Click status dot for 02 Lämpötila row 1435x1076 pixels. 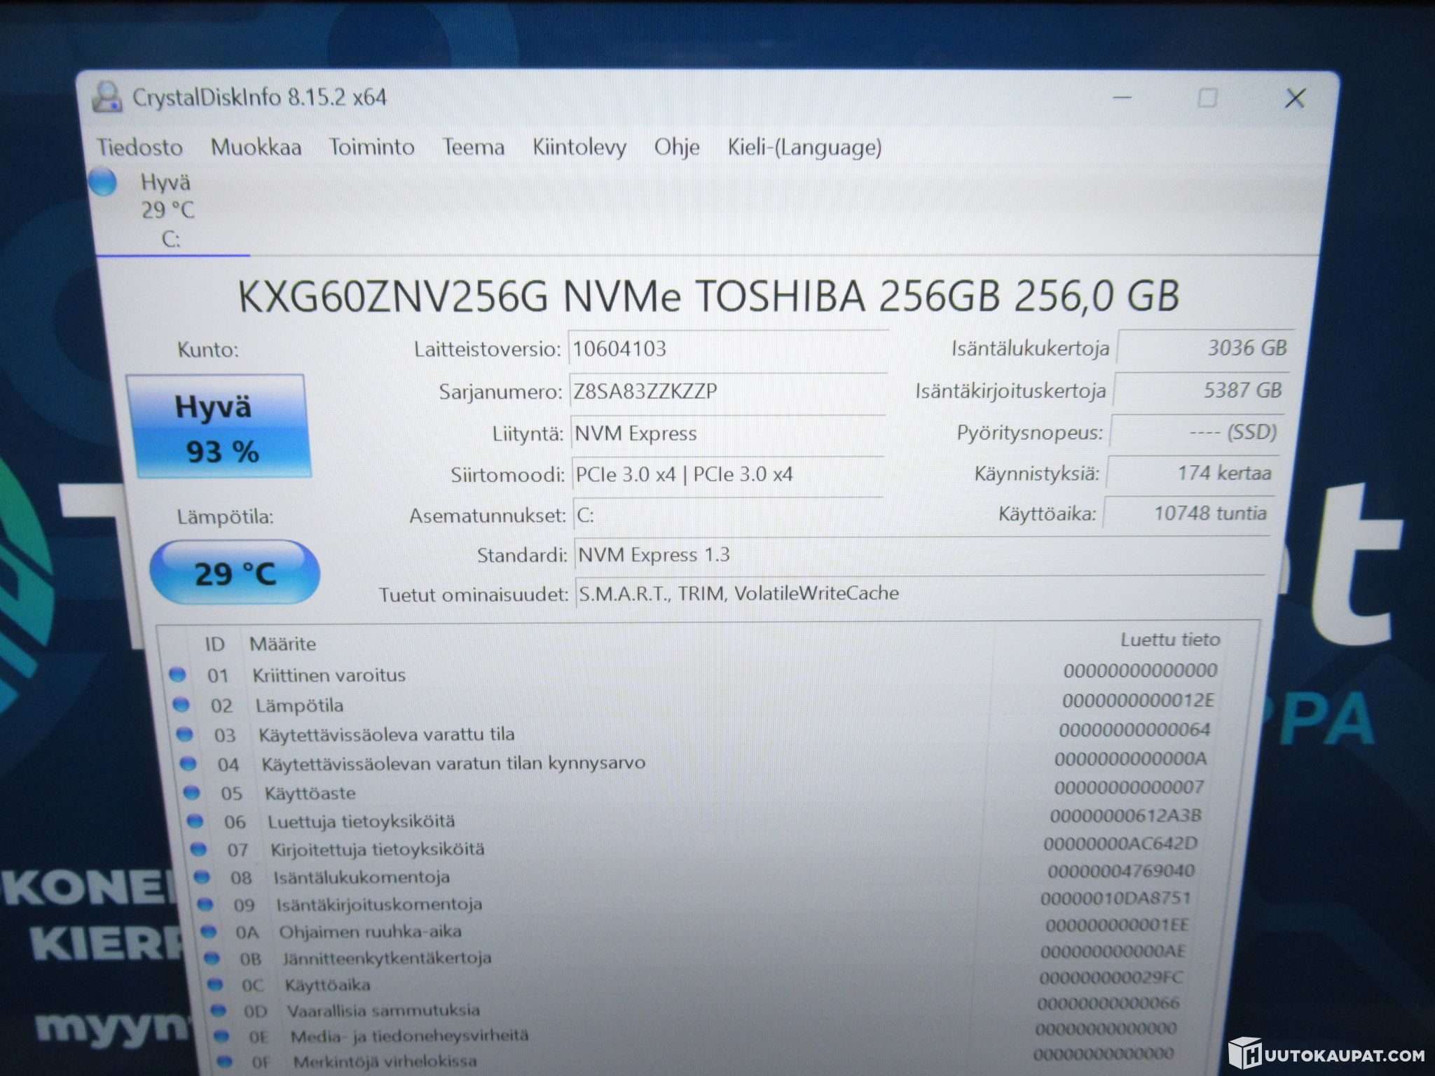tap(181, 704)
